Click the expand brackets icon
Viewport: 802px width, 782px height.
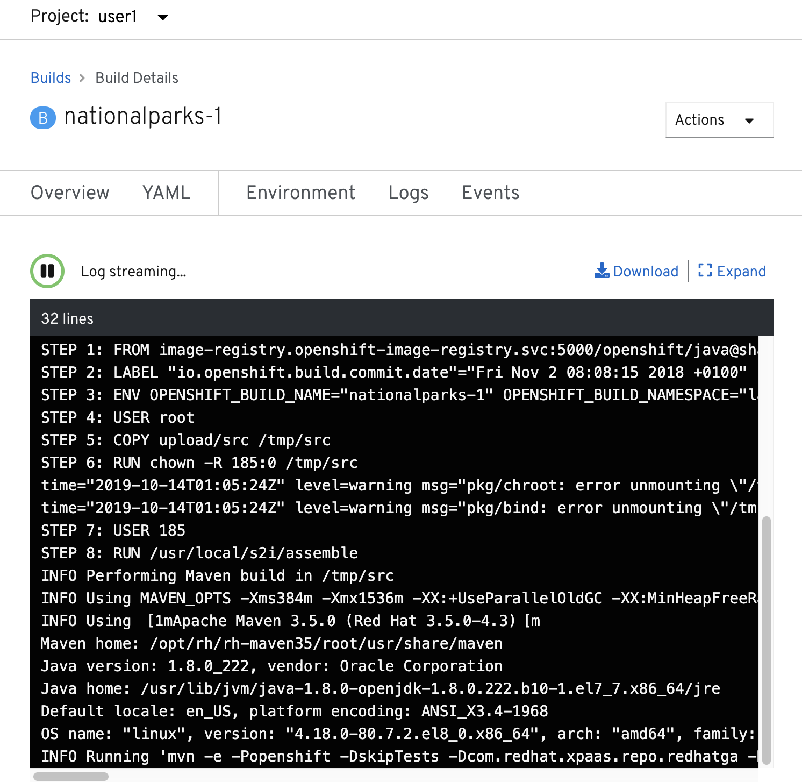click(x=705, y=271)
